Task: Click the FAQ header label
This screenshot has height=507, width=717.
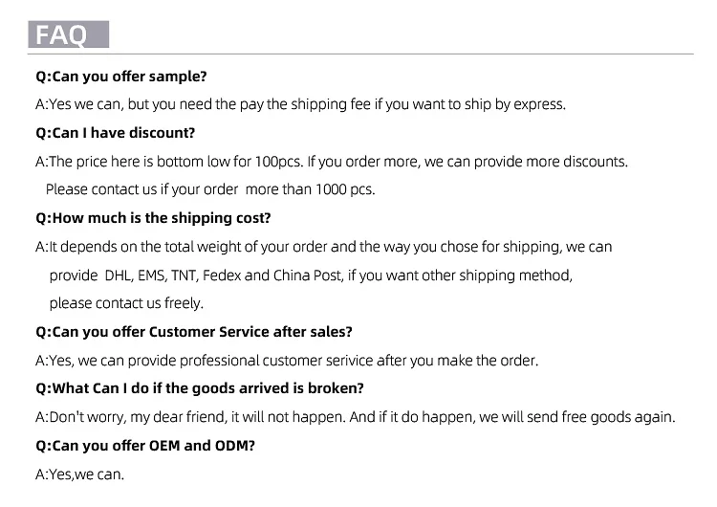Action: [63, 35]
